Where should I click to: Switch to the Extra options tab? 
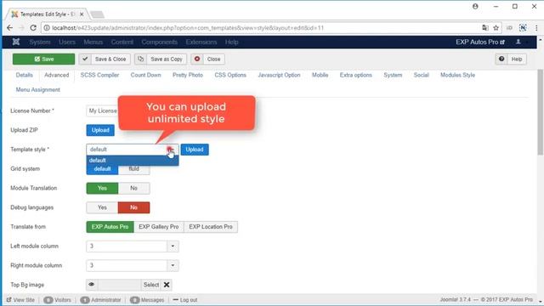pyautogui.click(x=356, y=75)
